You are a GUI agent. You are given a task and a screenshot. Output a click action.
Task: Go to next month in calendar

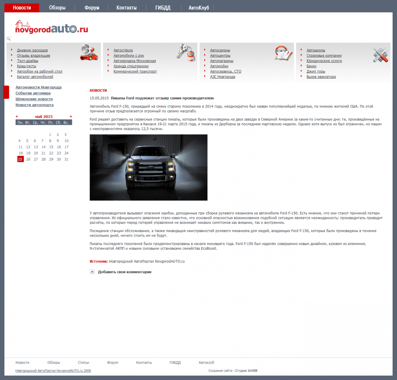click(71, 117)
